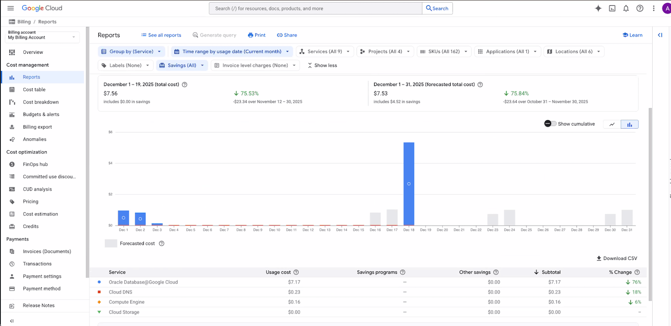Click the Google Cloud logo

click(x=42, y=8)
